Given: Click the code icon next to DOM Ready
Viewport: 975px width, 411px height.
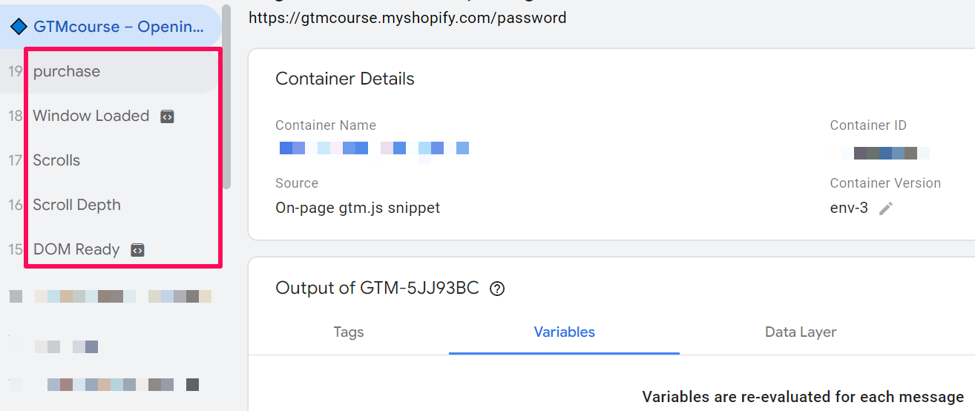Looking at the screenshot, I should click(137, 250).
